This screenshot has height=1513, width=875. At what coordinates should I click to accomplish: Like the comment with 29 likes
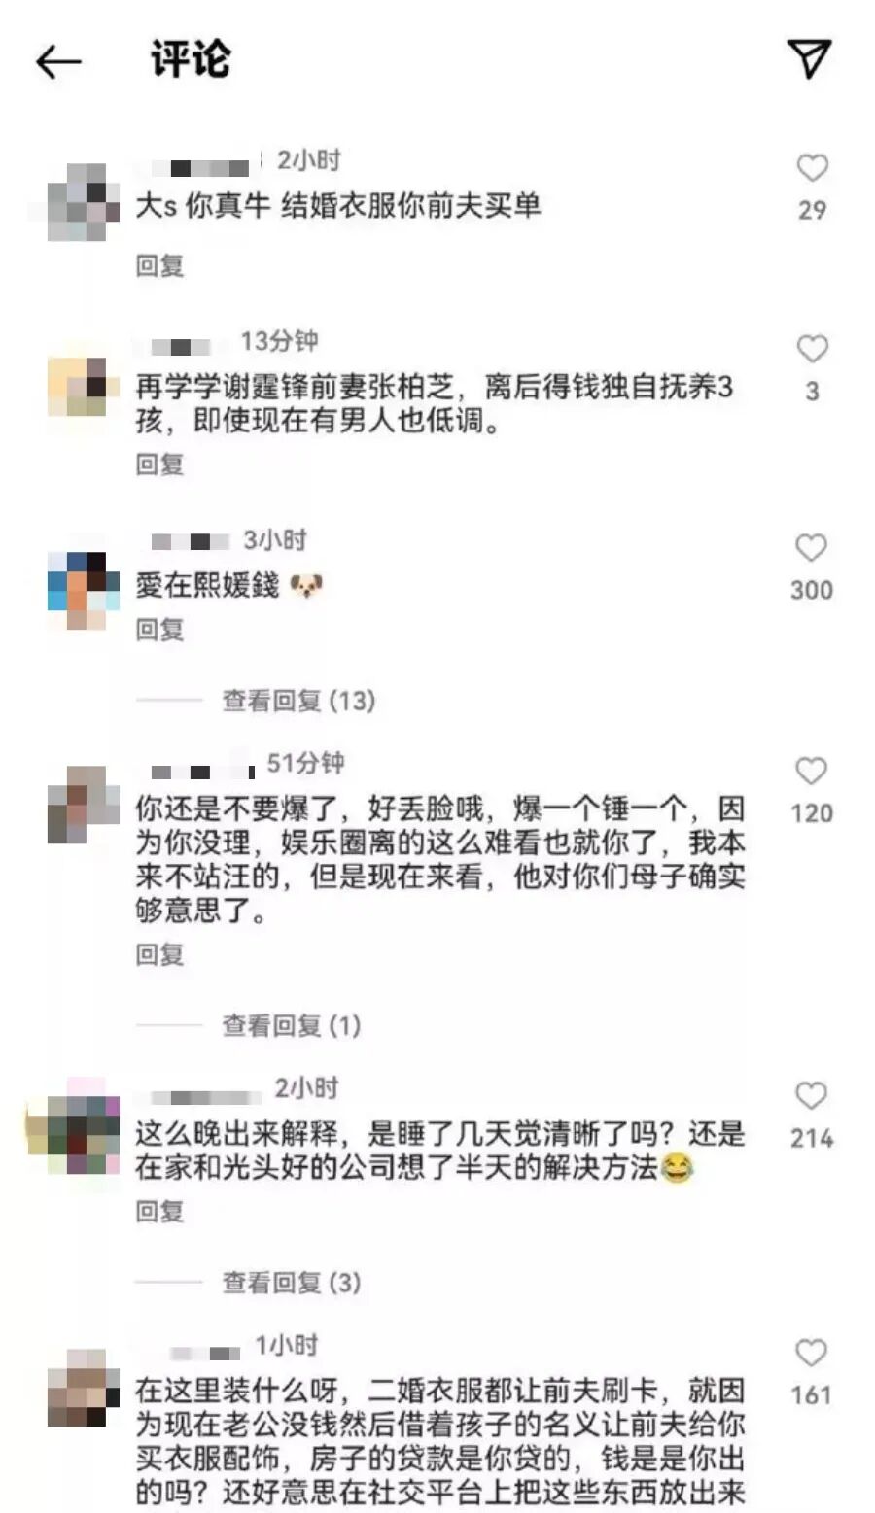[812, 168]
